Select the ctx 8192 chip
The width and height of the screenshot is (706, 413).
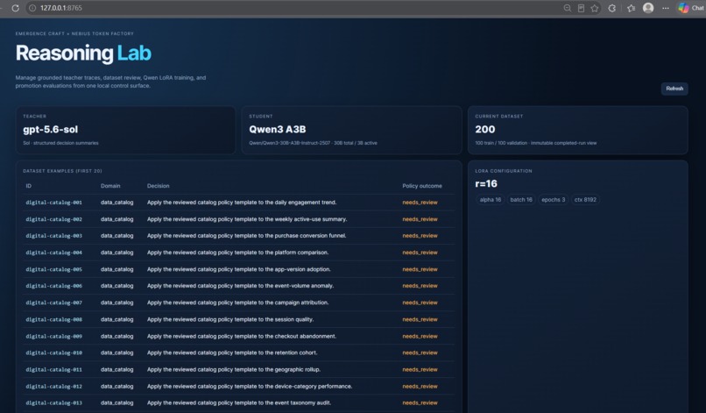585,200
